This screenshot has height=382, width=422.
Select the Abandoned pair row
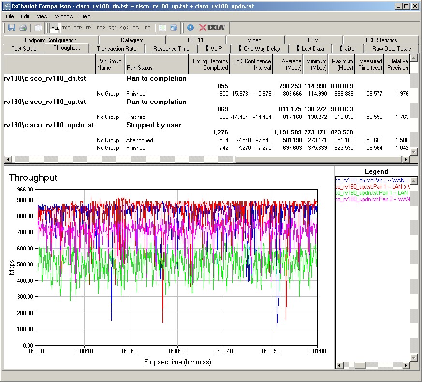click(207, 140)
